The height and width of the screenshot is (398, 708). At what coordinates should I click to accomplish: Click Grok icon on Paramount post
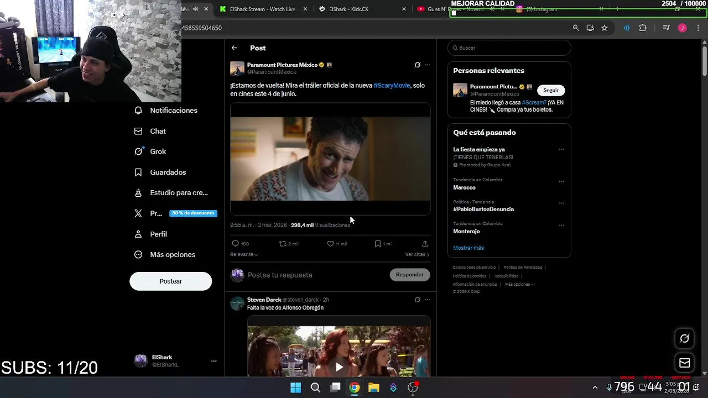pos(418,65)
